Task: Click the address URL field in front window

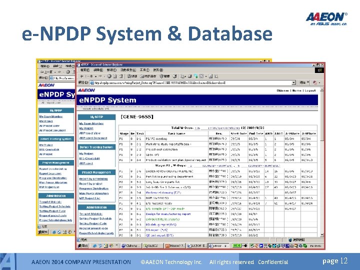Action: pos(193,82)
